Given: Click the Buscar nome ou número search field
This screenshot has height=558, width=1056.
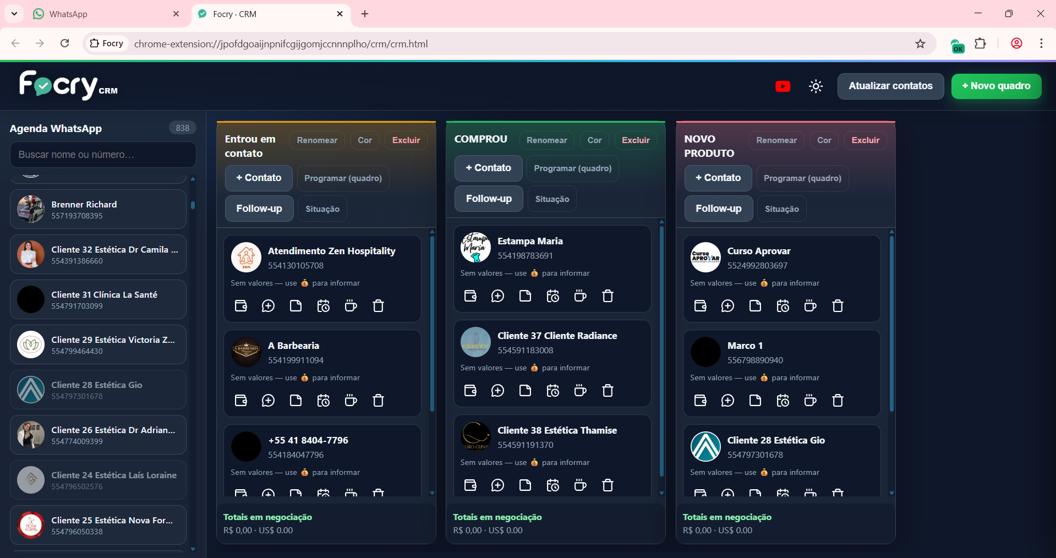Looking at the screenshot, I should (x=103, y=155).
